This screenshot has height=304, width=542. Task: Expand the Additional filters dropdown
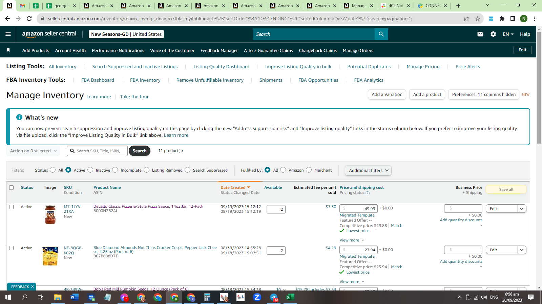click(x=368, y=170)
